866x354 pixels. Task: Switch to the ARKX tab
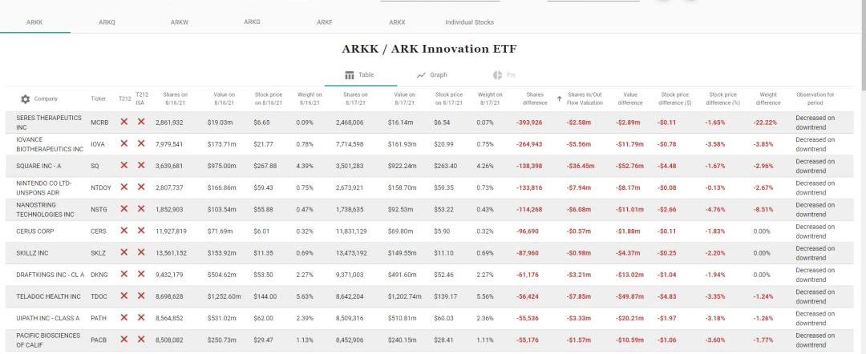pos(397,22)
